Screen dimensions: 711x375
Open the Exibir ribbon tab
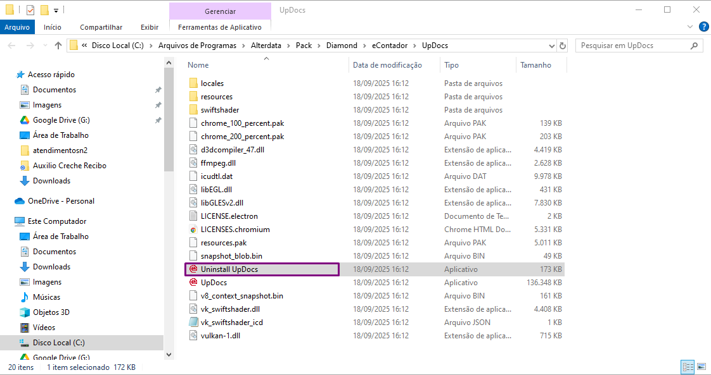pyautogui.click(x=150, y=27)
